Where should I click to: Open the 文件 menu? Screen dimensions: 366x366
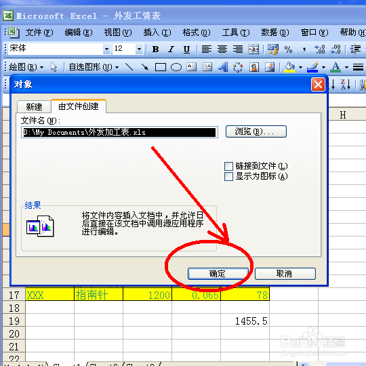pos(39,33)
